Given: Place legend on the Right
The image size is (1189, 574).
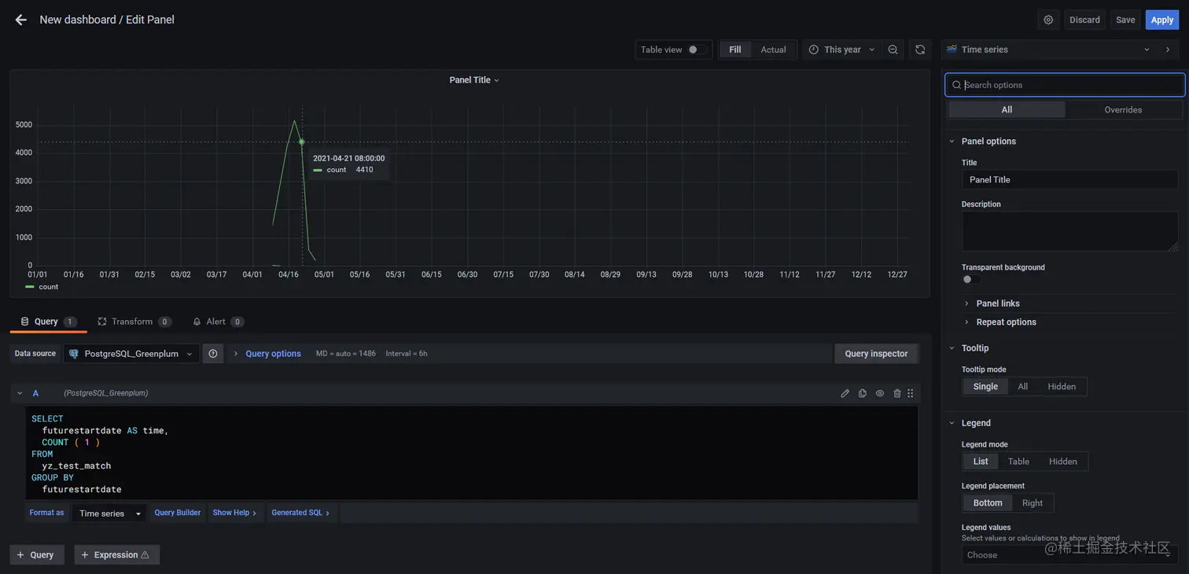Looking at the screenshot, I should 1033,503.
